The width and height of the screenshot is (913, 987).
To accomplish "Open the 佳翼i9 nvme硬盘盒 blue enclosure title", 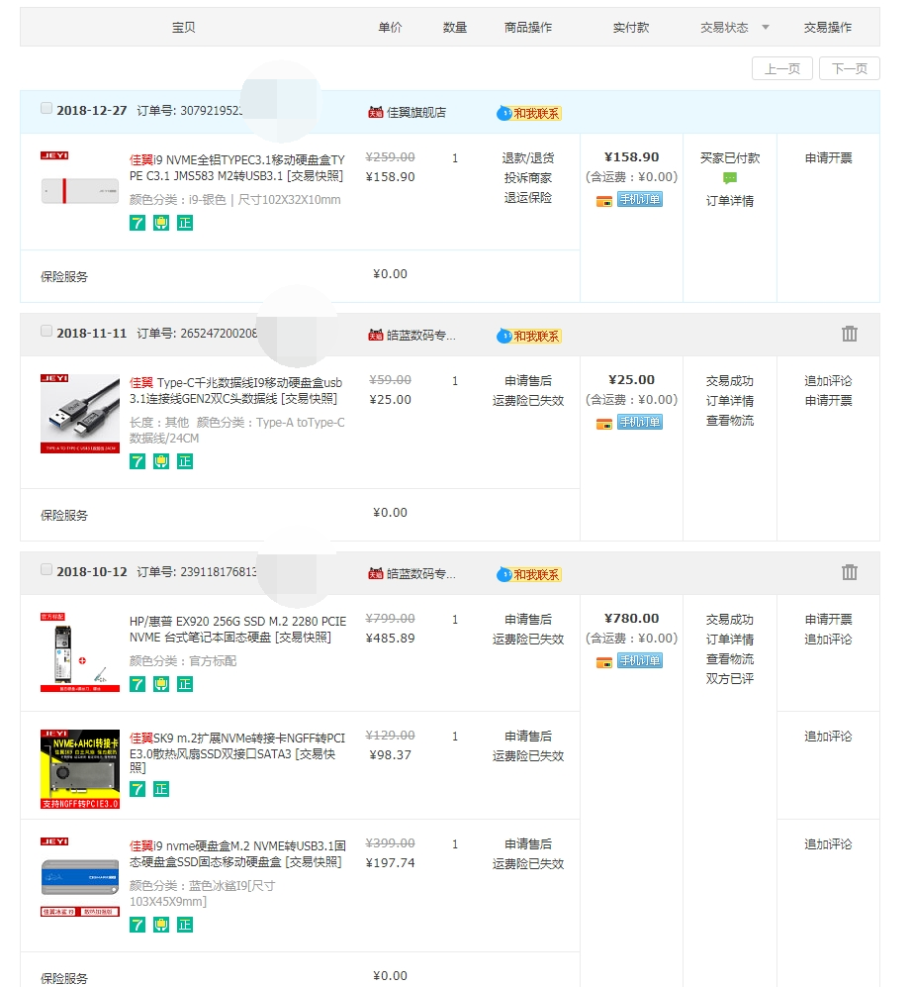I will point(237,853).
